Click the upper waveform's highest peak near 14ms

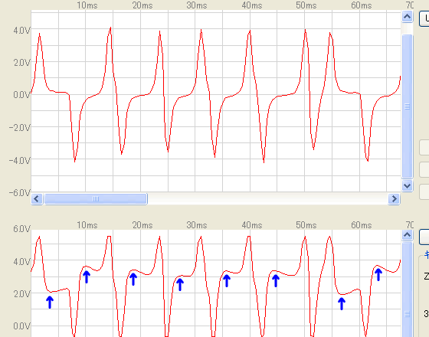[110, 28]
